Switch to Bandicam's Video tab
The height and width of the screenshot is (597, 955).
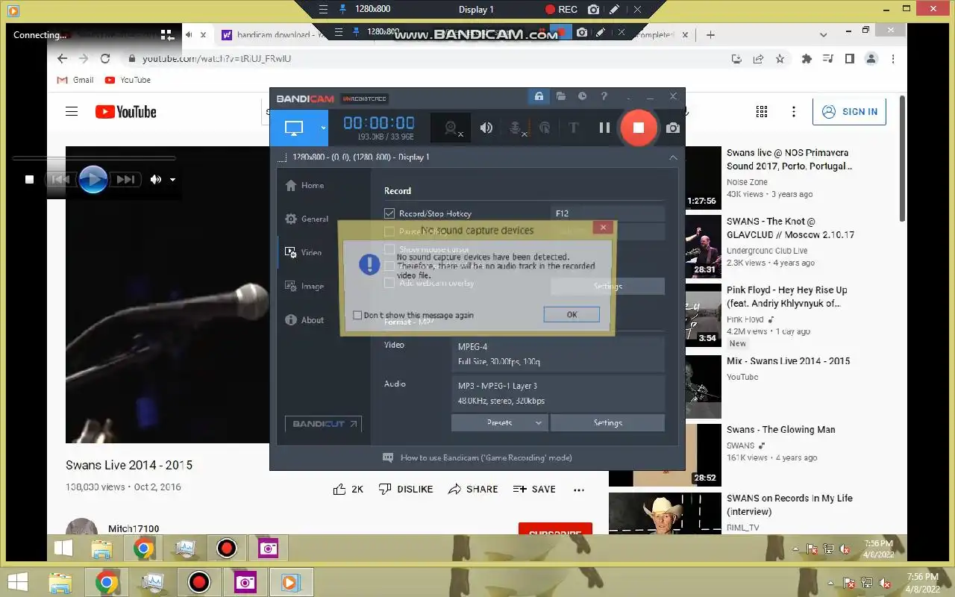pyautogui.click(x=304, y=253)
